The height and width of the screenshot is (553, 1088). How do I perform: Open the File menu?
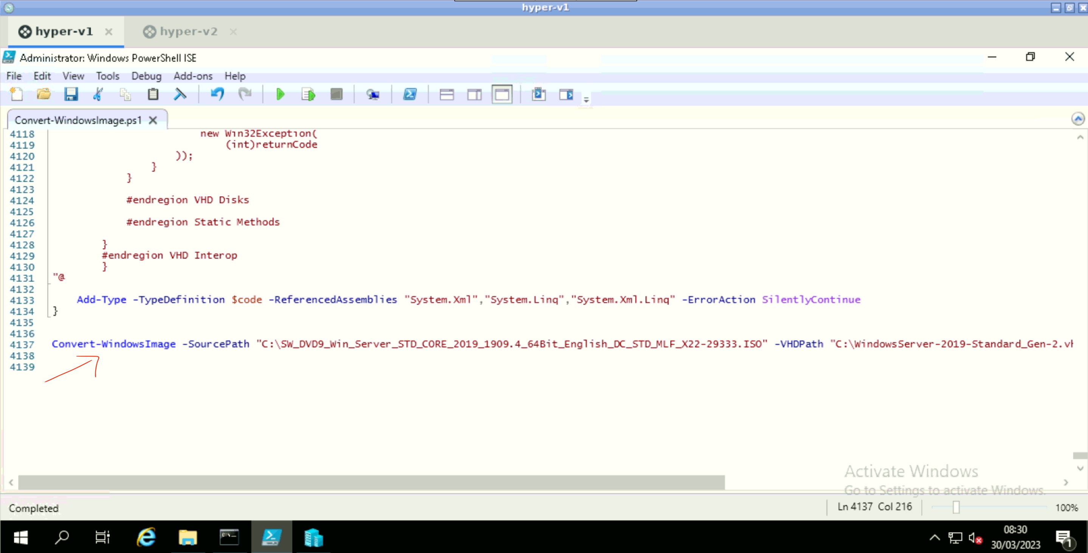click(14, 76)
